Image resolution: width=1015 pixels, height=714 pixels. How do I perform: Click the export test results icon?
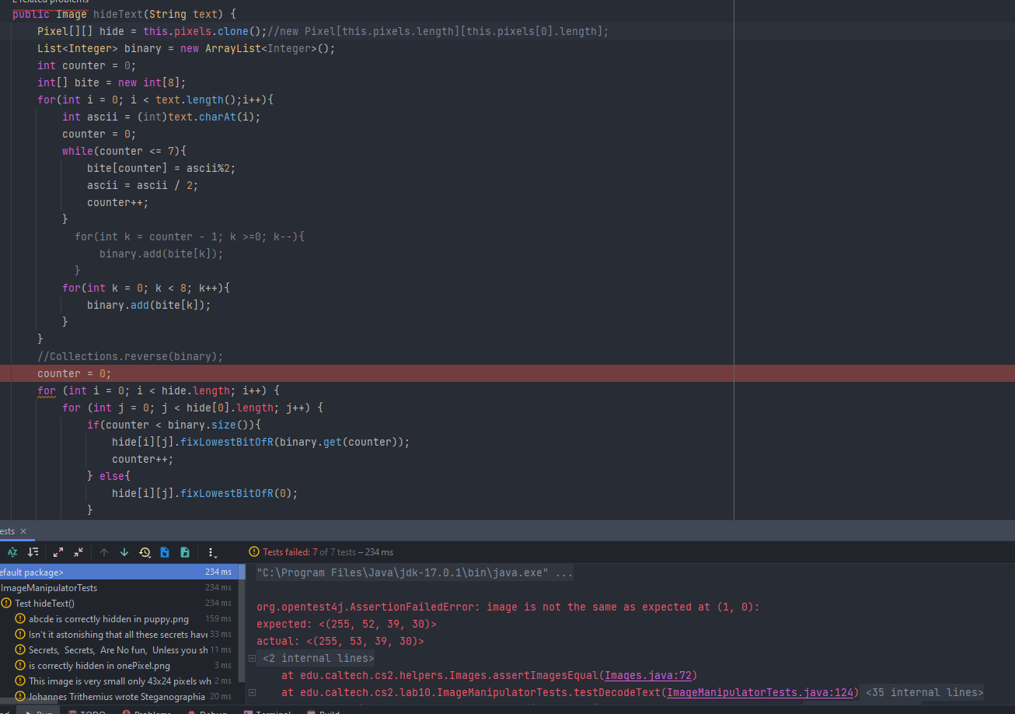coord(185,552)
